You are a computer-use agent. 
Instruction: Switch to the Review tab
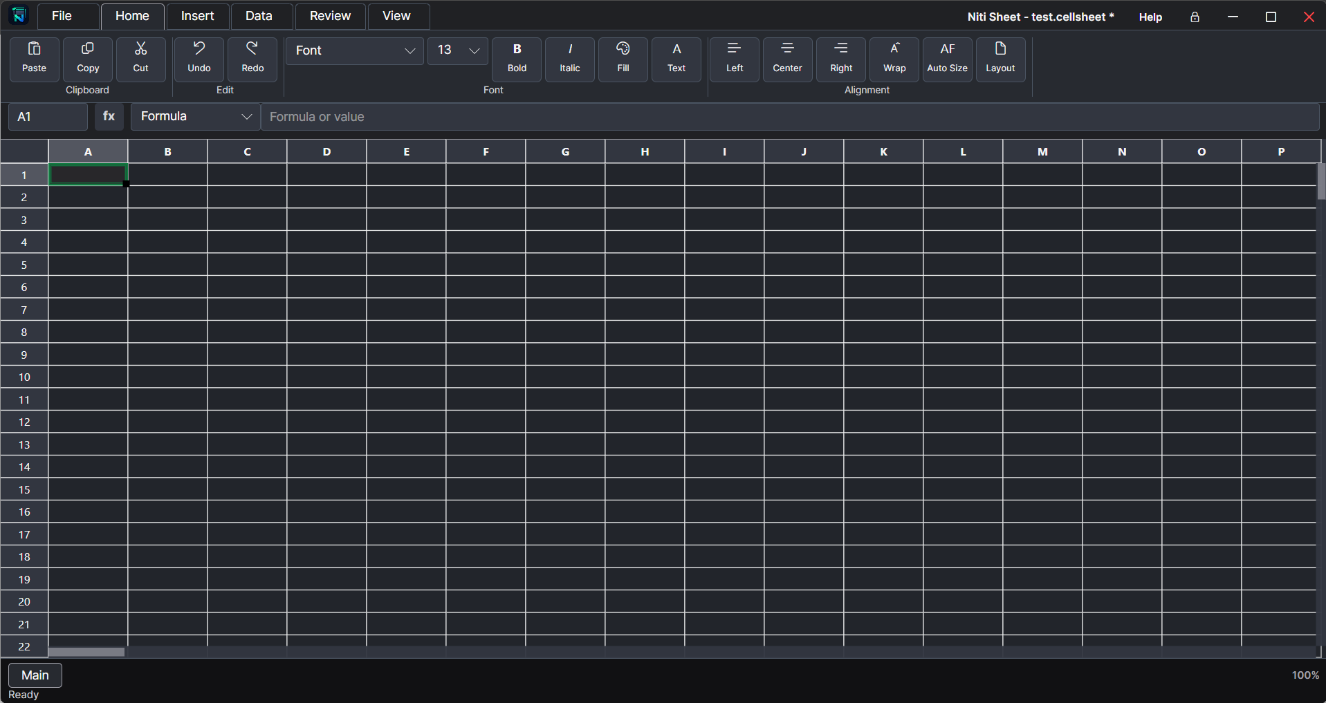330,16
